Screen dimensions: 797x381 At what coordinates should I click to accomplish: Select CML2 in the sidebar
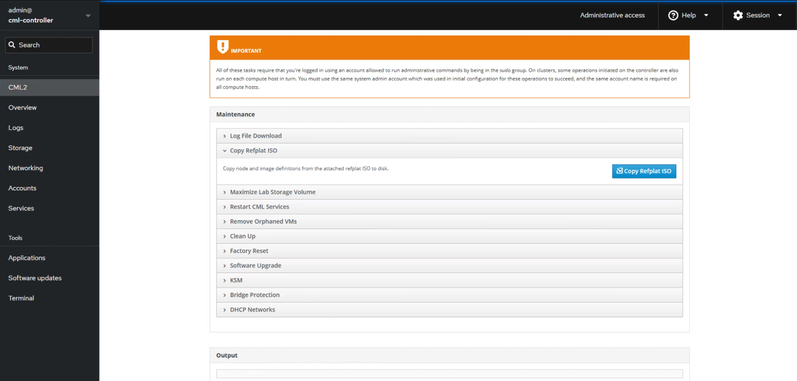(x=50, y=87)
